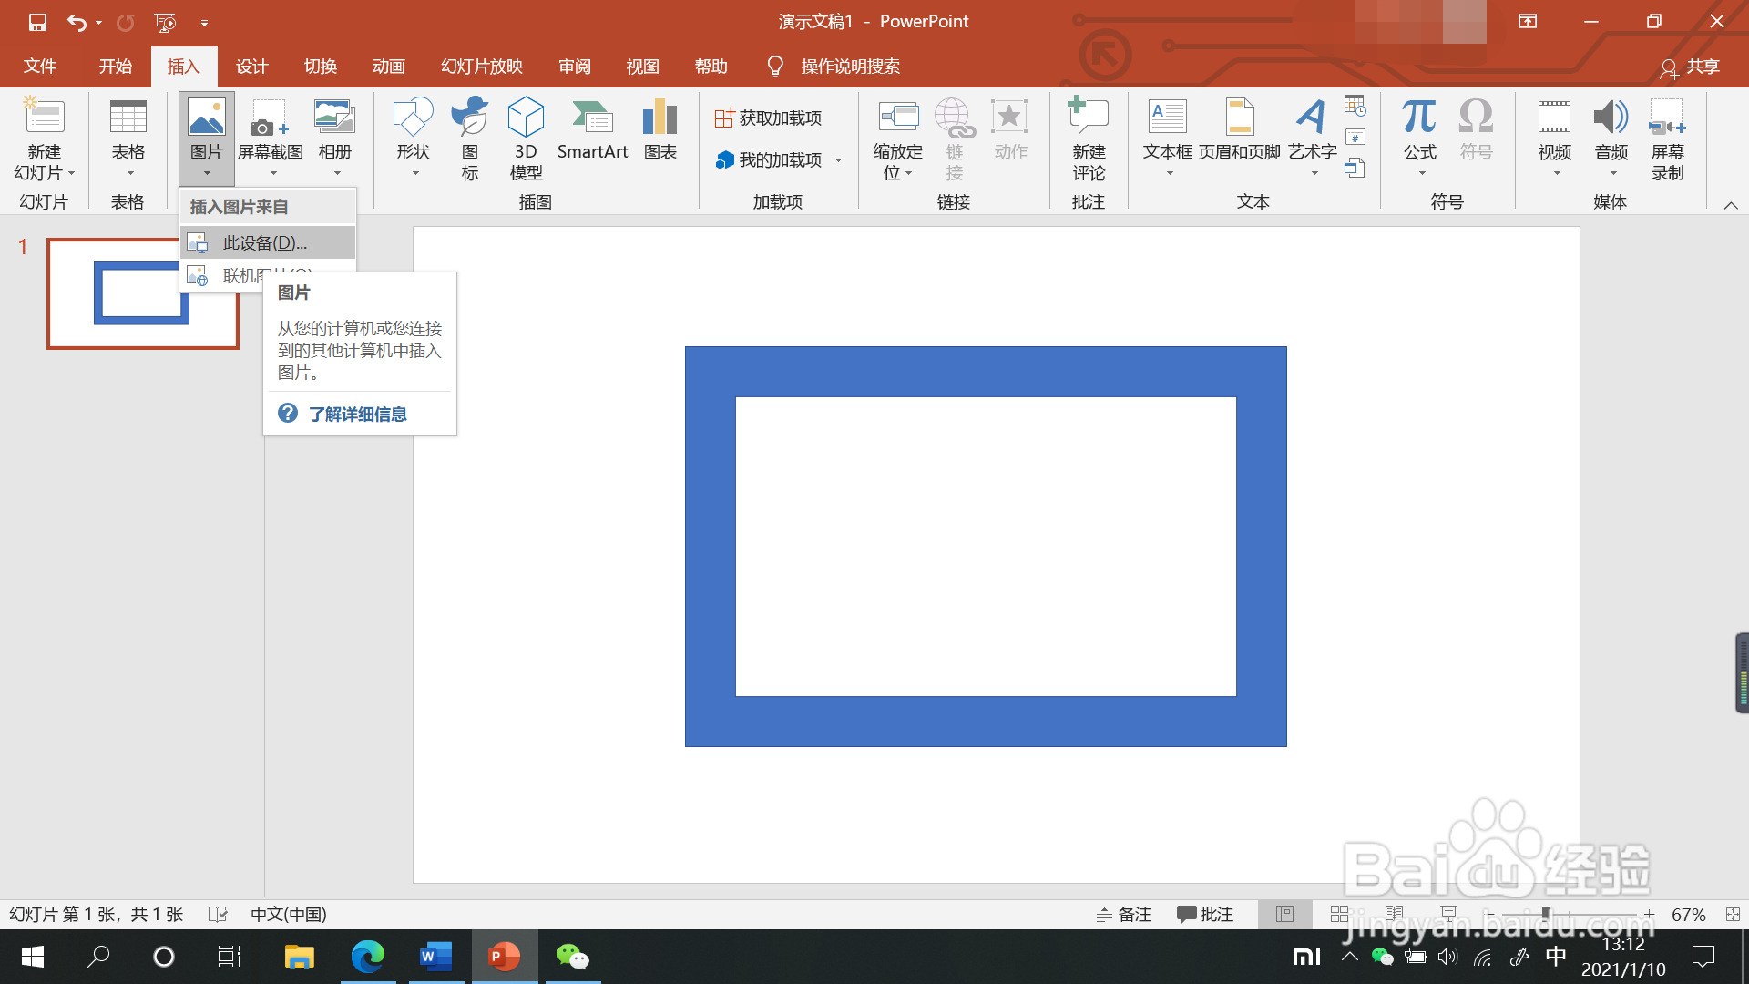Open the 形状 shapes gallery
The image size is (1749, 984).
point(414,138)
